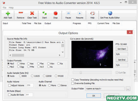Viewport: 138px width, 101px height.
Task: Click the Clear Task red X icon
Action: tap(32, 13)
